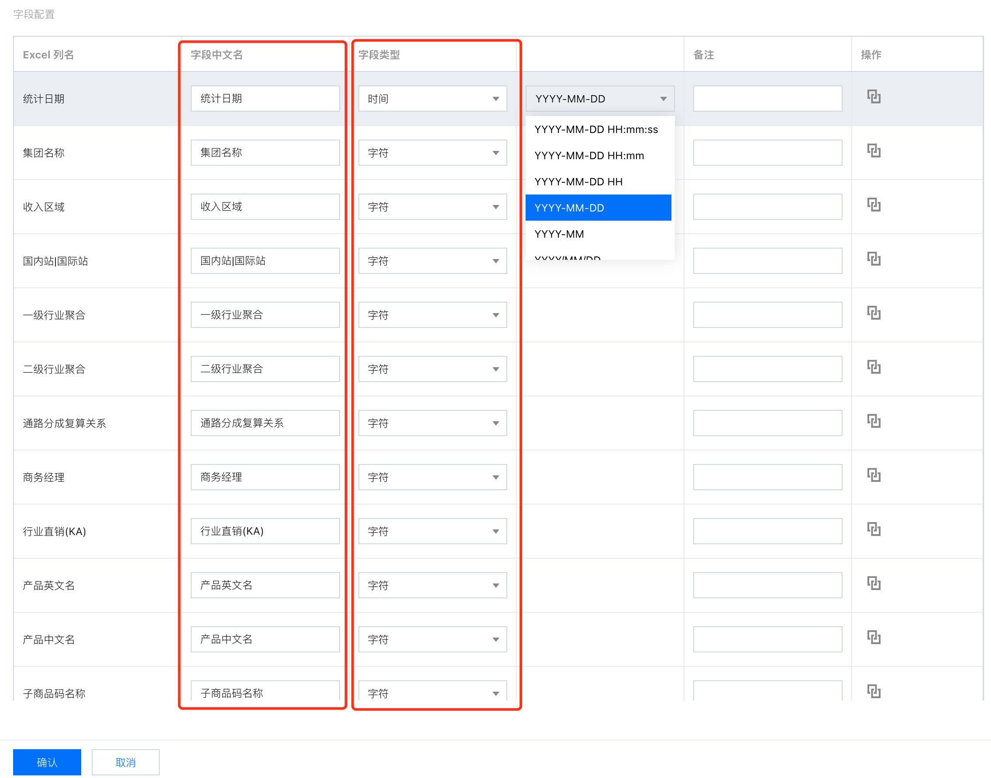Click the 确认 confirm button

click(x=47, y=762)
